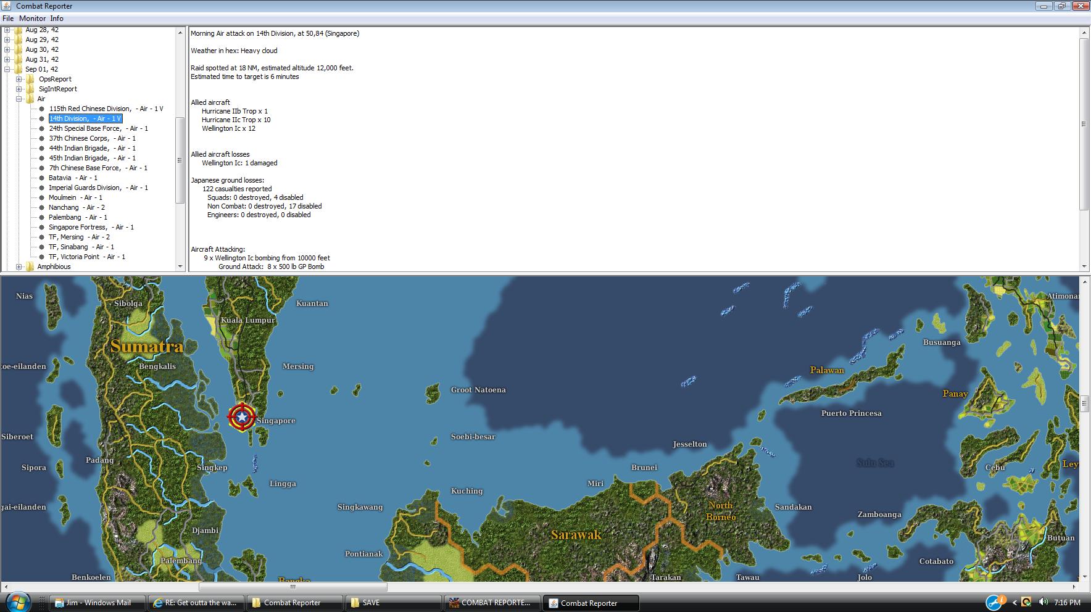Image resolution: width=1091 pixels, height=612 pixels.
Task: Click the SigIntReport folder icon
Action: 30,89
